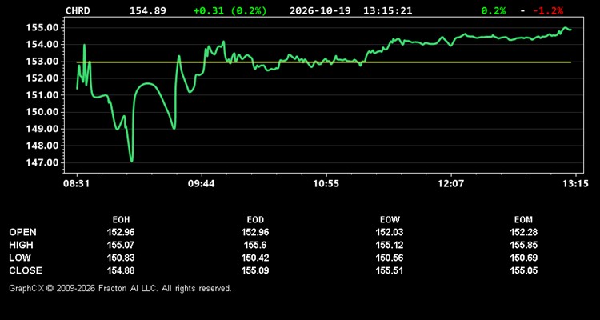Click the 12:07 time axis label
Viewport: 600px width, 320px height.
tap(450, 183)
